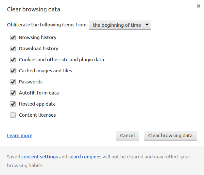Confirm with the Clear browsing data button
The width and height of the screenshot is (204, 175).
pos(170,136)
